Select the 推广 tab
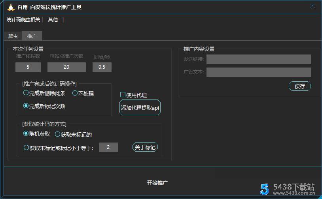The width and height of the screenshot is (322, 199). click(32, 36)
